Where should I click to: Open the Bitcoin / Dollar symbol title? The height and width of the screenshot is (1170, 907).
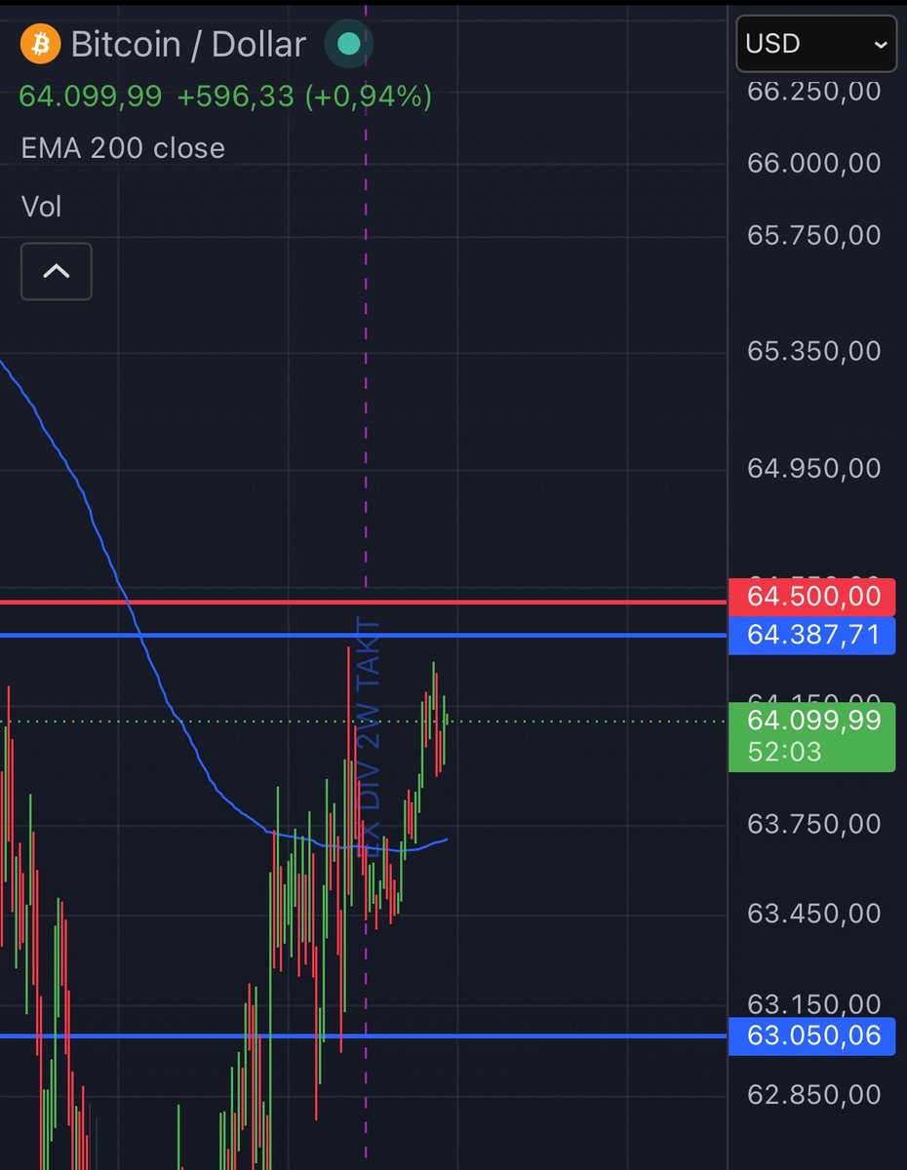tap(189, 44)
